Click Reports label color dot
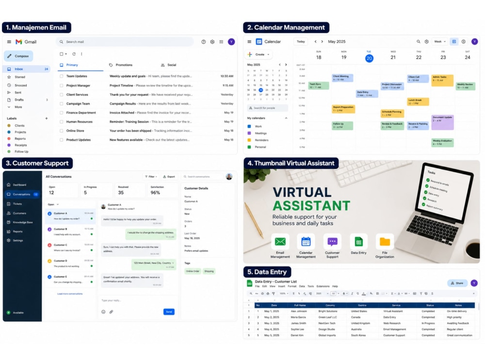 click(9, 139)
